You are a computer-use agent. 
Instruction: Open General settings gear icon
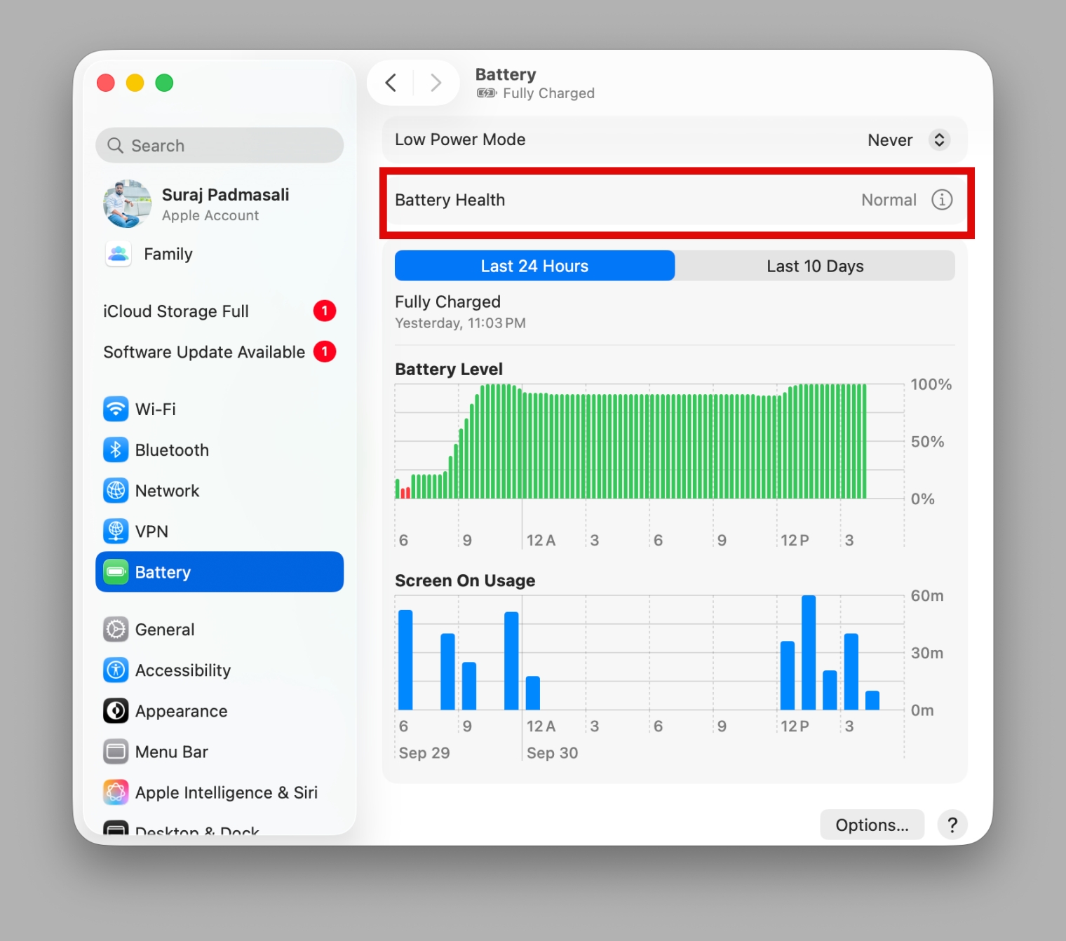pos(116,629)
